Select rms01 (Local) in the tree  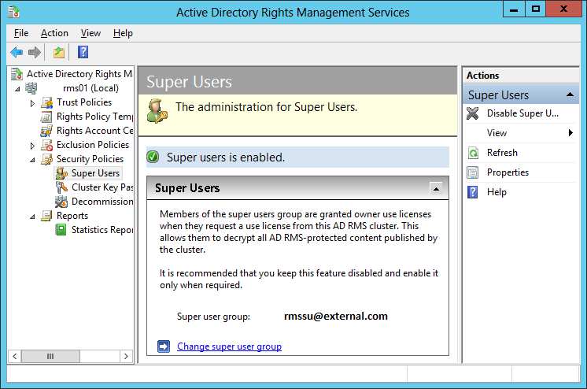90,88
